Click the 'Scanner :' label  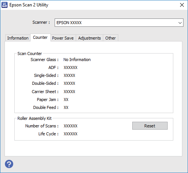41,22
